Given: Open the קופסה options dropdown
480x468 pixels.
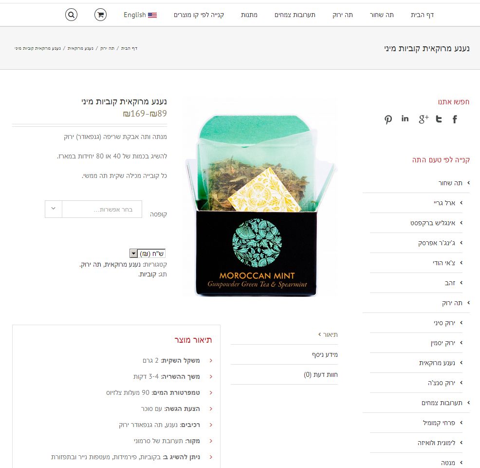Looking at the screenshot, I should (x=93, y=209).
